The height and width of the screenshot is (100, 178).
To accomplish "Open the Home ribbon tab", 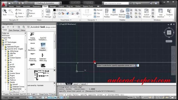I will pos(11,6).
